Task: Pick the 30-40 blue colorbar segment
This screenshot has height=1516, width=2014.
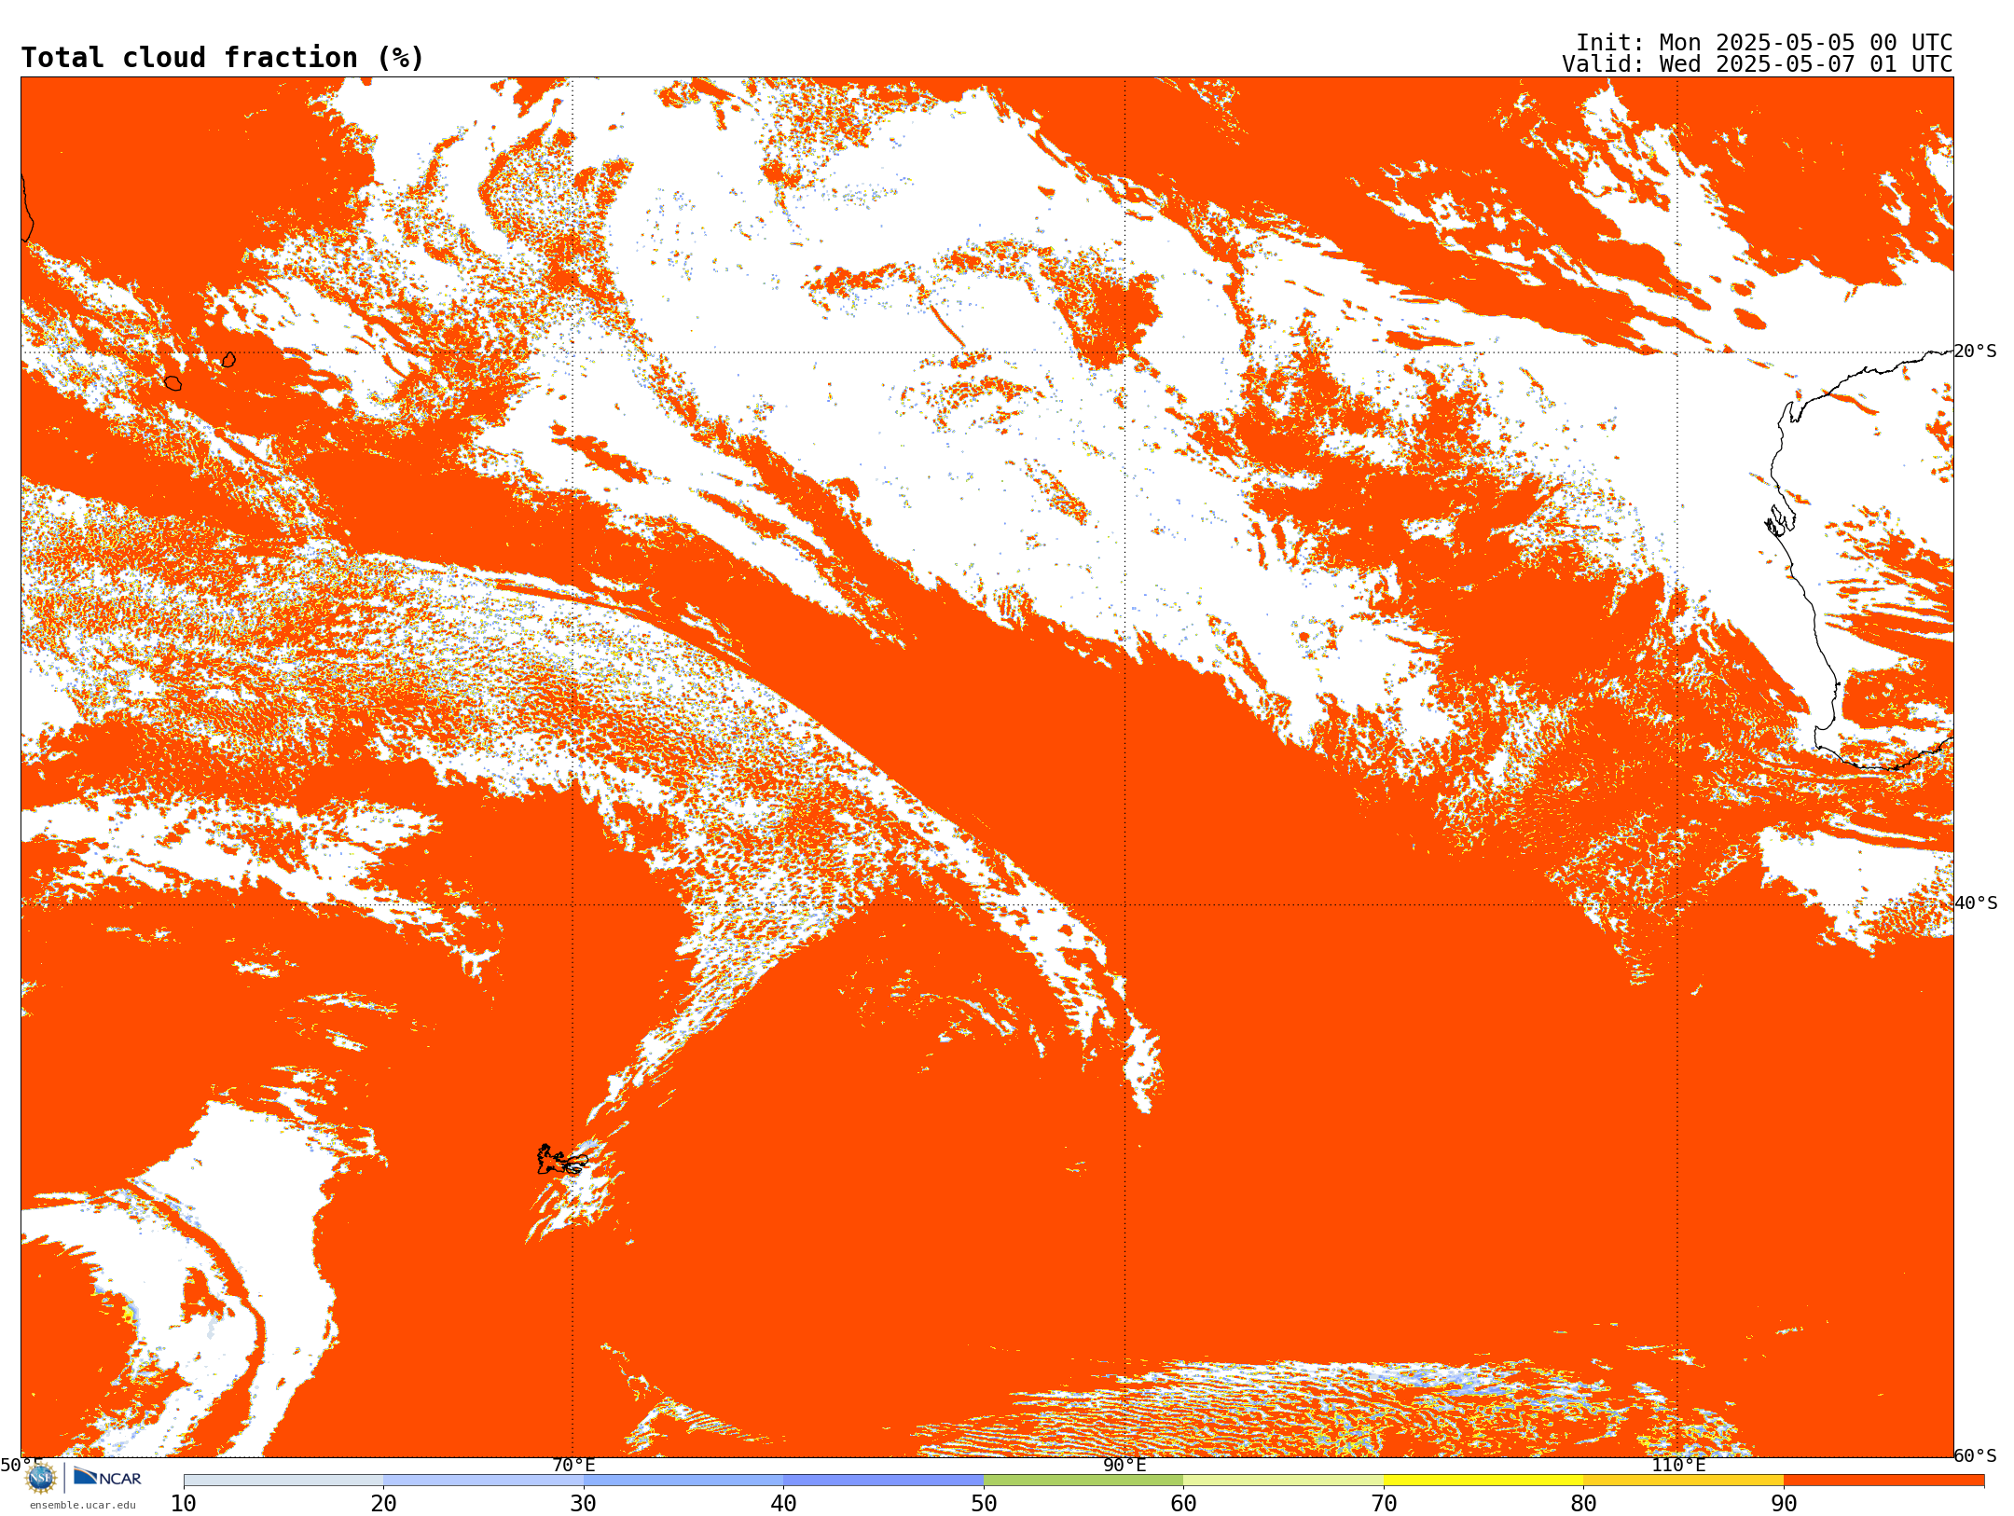Action: [683, 1481]
